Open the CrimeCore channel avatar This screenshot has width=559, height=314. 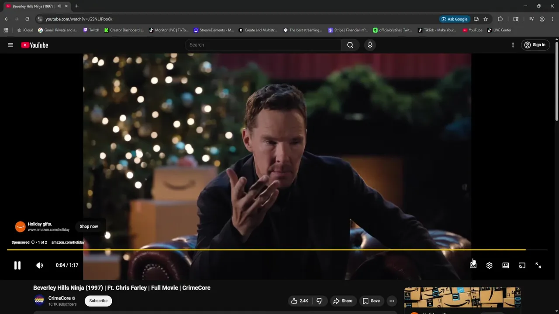coord(39,300)
